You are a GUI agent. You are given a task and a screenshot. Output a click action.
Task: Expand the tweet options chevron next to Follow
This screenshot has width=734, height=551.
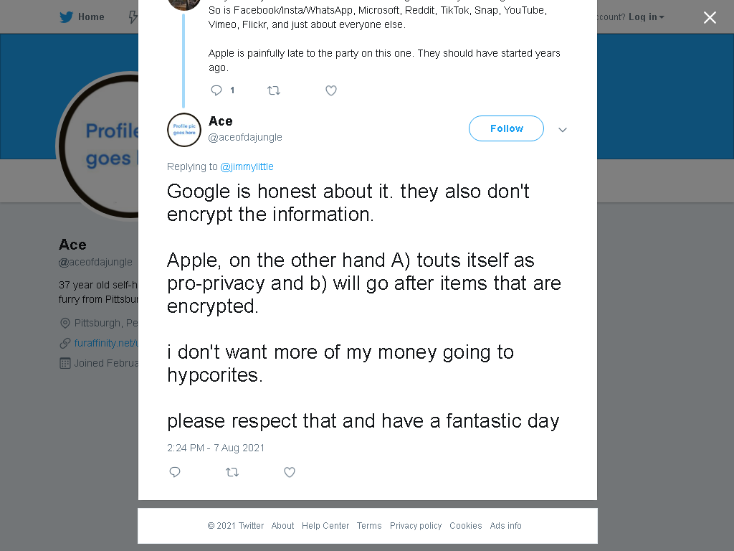(563, 130)
